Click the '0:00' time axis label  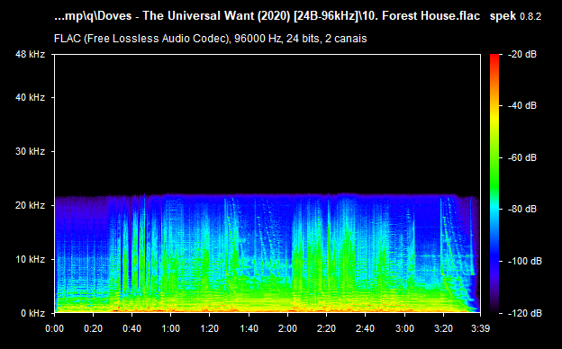(54, 328)
